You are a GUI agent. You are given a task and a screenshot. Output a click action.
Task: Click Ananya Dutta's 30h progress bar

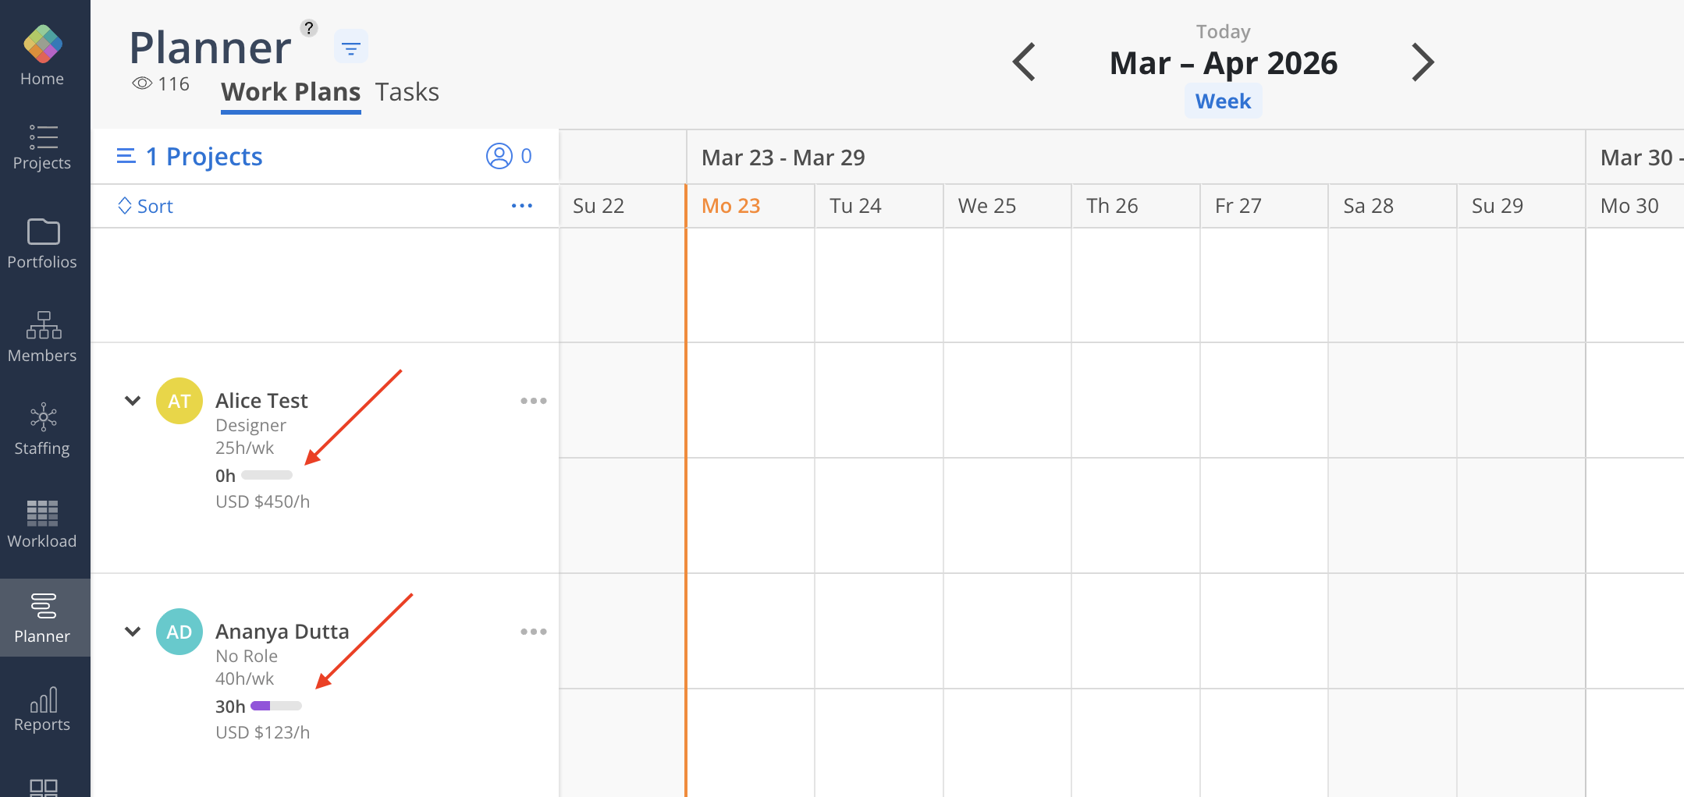click(x=275, y=707)
